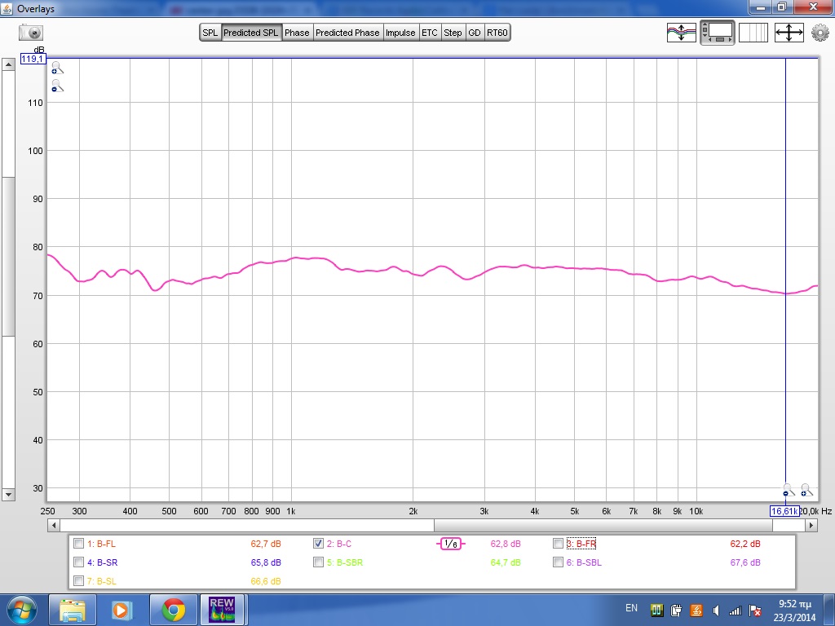Viewport: 835px width, 626px height.
Task: Enable the 1: B-FL trace checkbox
Action: [x=78, y=544]
